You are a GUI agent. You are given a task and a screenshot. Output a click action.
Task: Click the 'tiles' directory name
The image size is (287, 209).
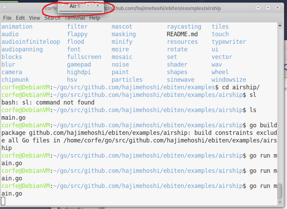click(220, 27)
